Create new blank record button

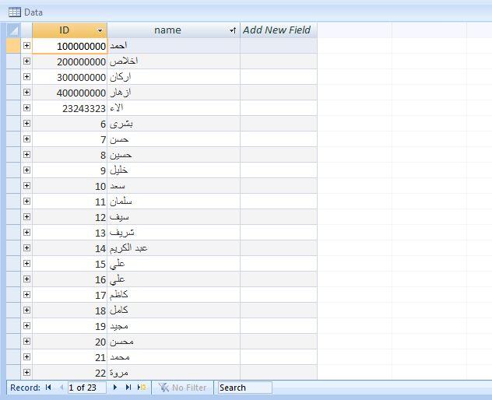(x=142, y=388)
